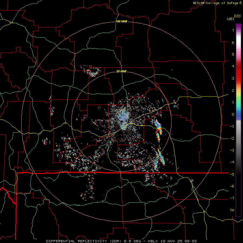Click the -5 value on color scale
Image resolution: width=243 pixels, height=243 pixels.
[232, 174]
